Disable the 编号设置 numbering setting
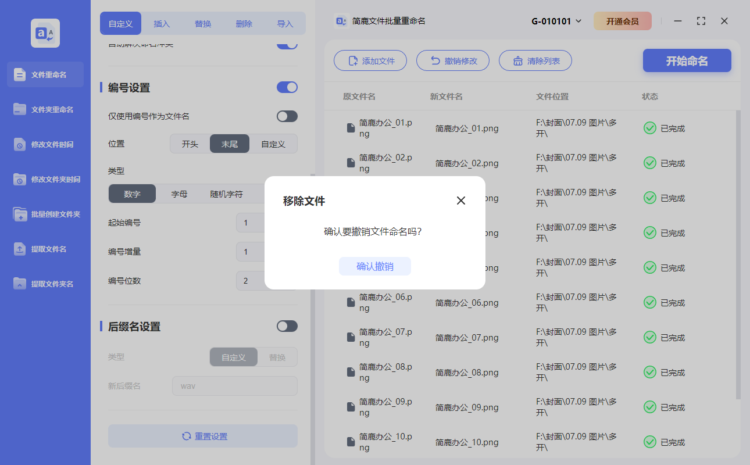Screen dimensions: 750x465 [x=287, y=87]
